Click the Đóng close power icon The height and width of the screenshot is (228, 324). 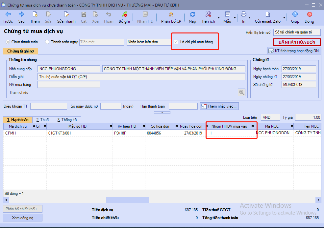pyautogui.click(x=309, y=14)
